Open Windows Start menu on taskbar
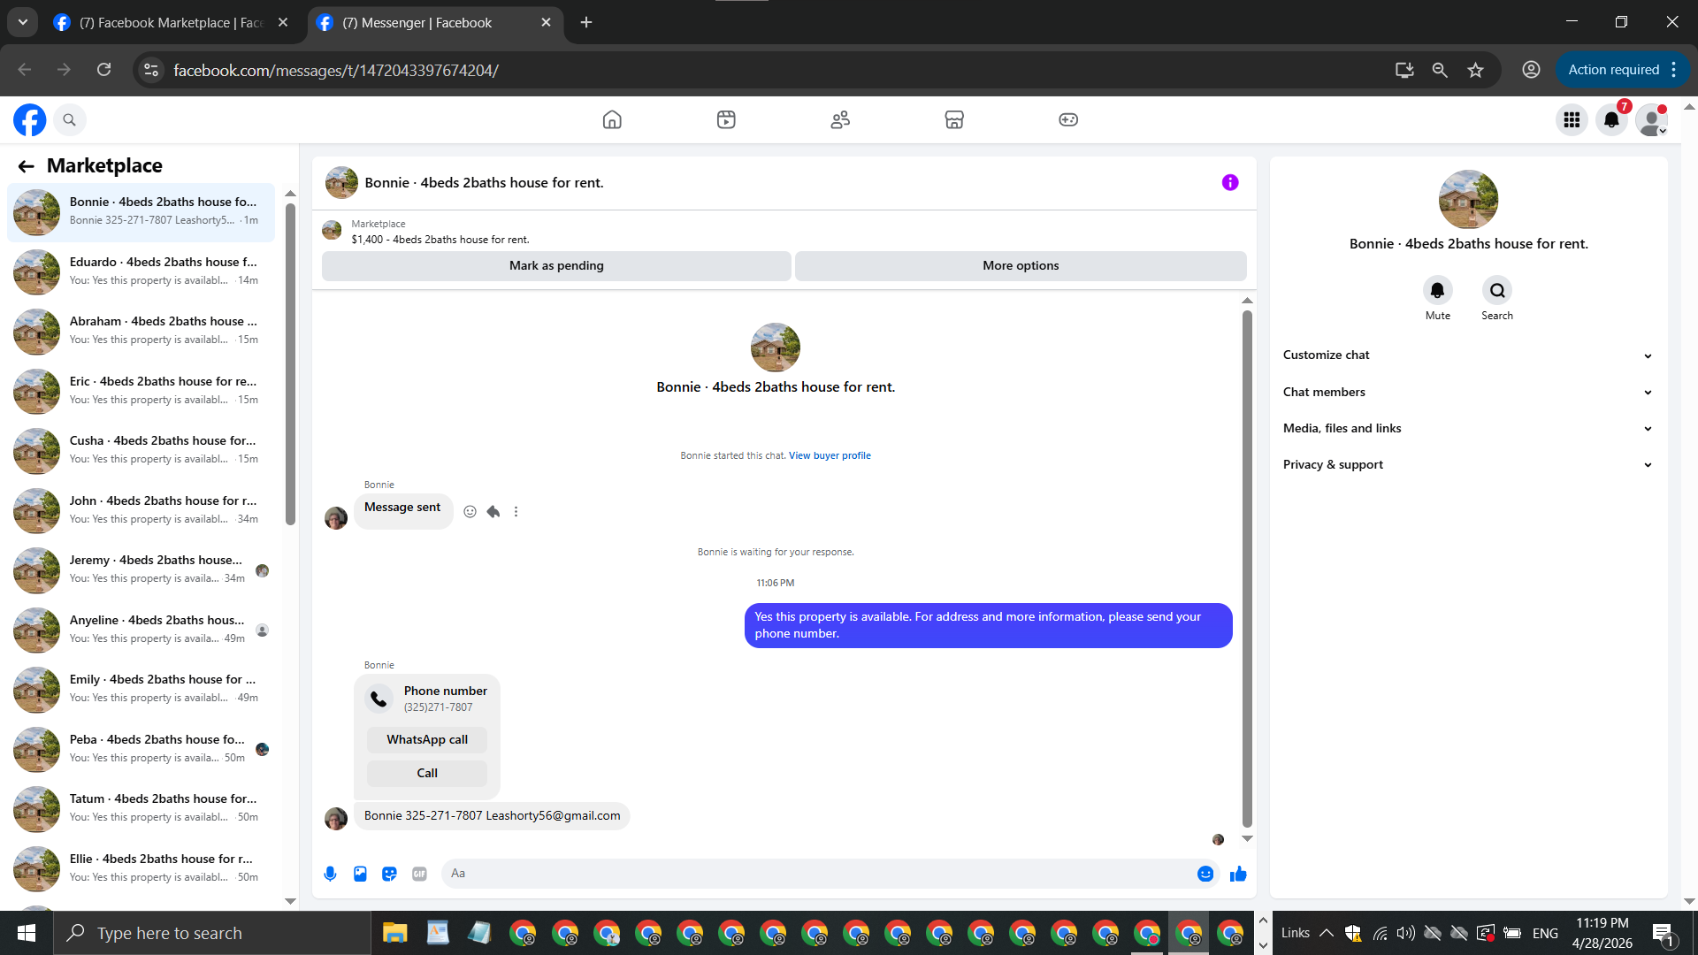The image size is (1698, 955). tap(27, 933)
